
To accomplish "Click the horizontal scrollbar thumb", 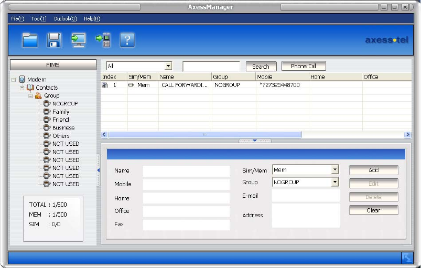I will (x=205, y=134).
